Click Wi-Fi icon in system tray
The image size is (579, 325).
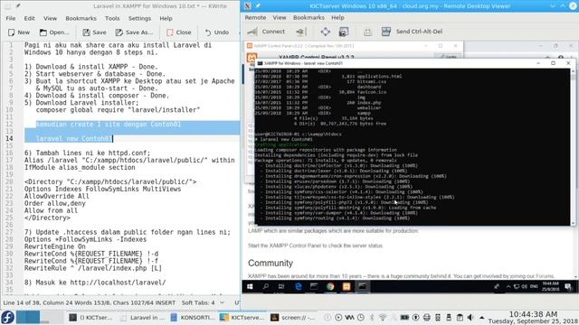pos(383,317)
